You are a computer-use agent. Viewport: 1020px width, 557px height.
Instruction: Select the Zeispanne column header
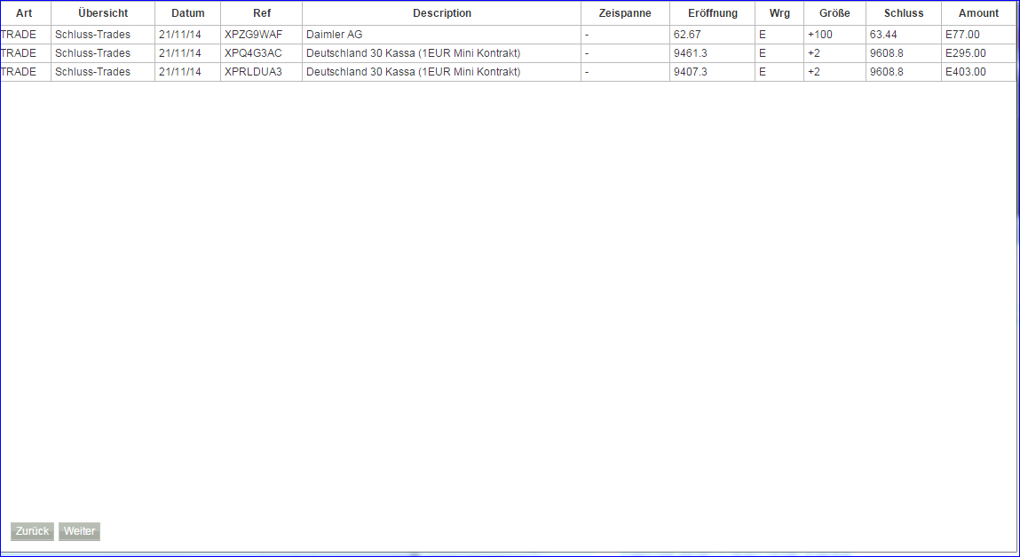pyautogui.click(x=625, y=13)
